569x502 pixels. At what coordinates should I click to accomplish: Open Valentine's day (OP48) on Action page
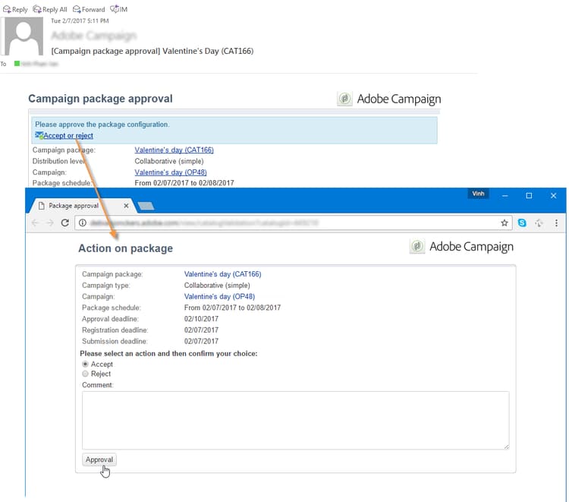[x=219, y=296]
